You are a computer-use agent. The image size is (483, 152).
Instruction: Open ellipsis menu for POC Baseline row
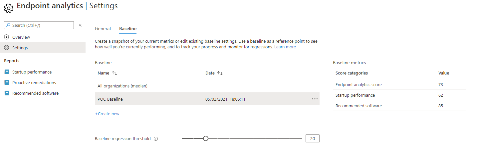pos(315,99)
